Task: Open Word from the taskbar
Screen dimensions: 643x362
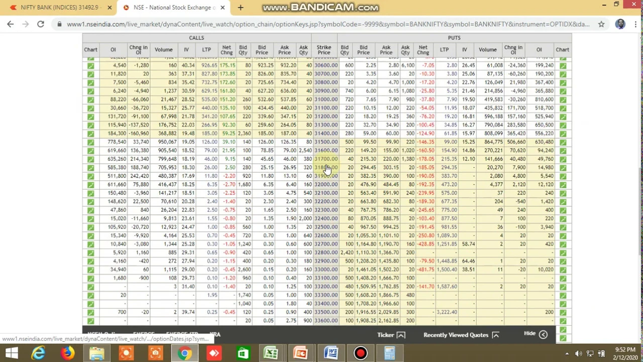Action: [x=331, y=353]
